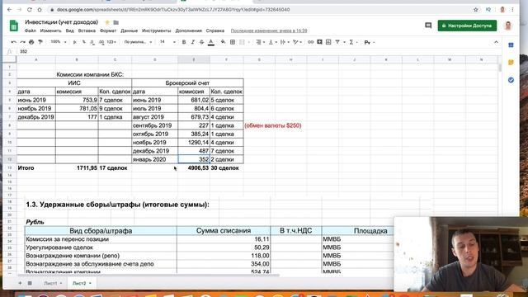The height and width of the screenshot is (297, 528).
Task: Open text rotation dropdown
Action: [x=297, y=42]
